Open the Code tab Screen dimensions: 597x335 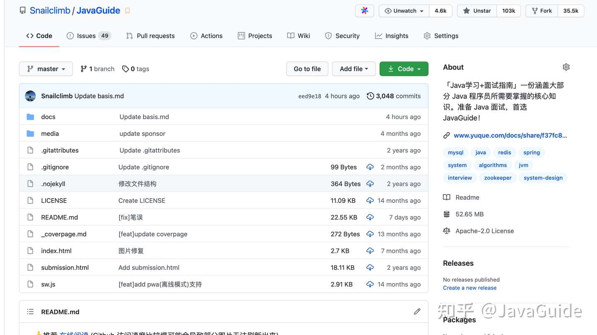(39, 36)
